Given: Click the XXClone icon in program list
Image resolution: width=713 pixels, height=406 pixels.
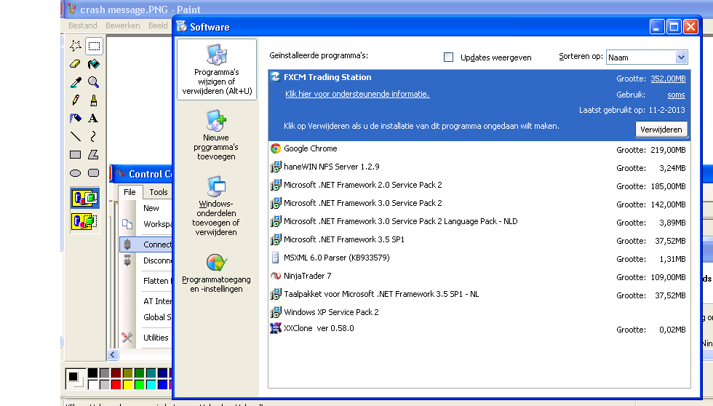Looking at the screenshot, I should (276, 328).
